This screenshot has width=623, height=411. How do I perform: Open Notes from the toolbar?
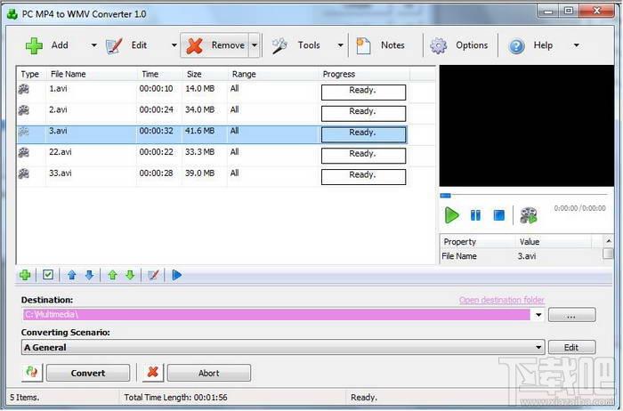(380, 45)
